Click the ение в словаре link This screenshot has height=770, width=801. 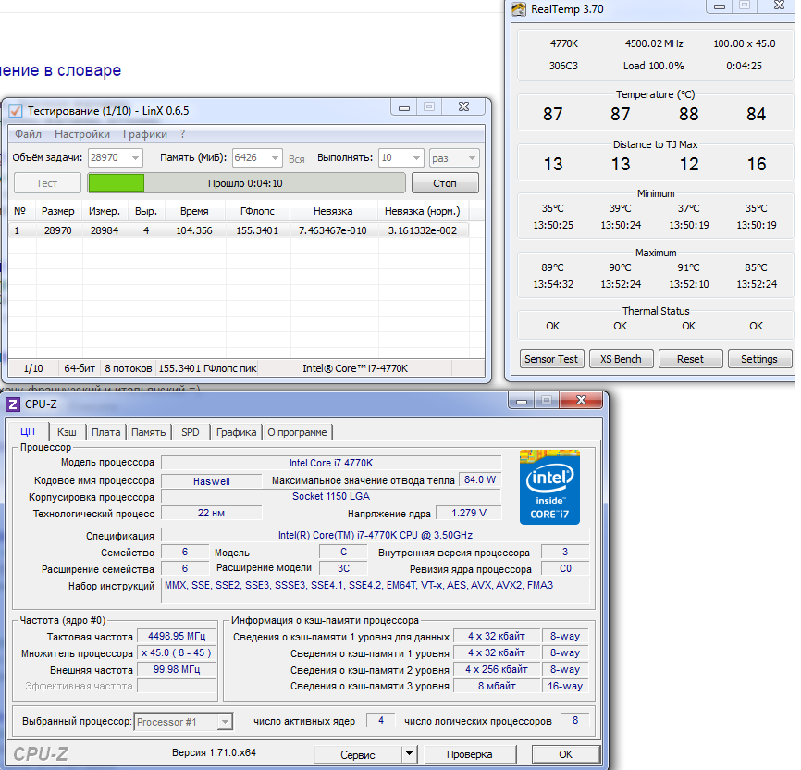coord(61,70)
